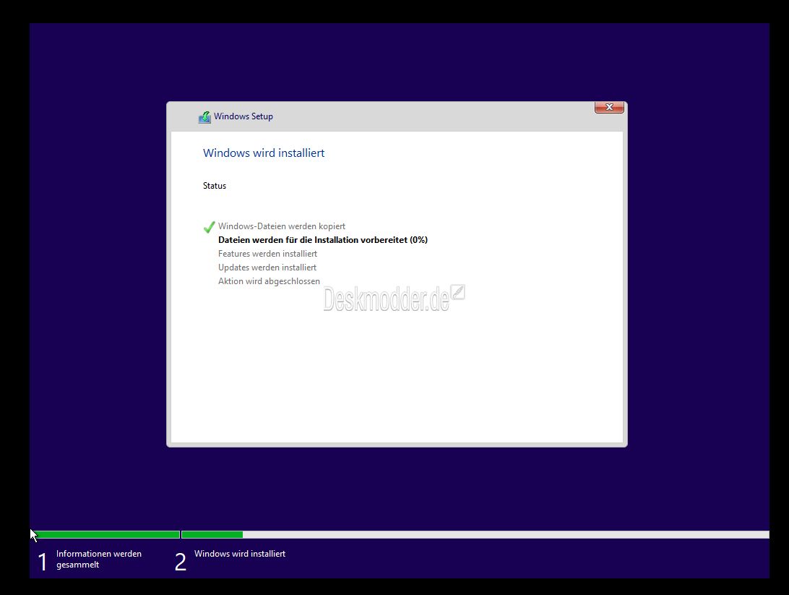Click the 'Windows Setup' title text

tap(243, 116)
